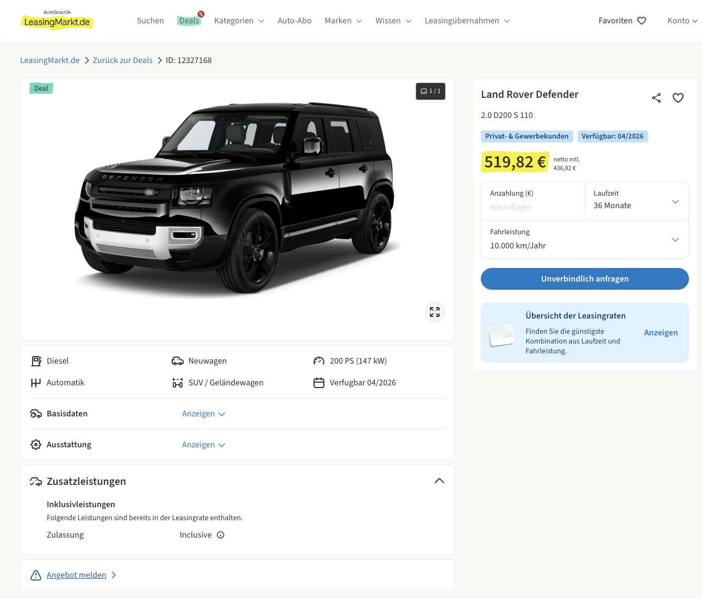Click the warning icon beside Angebot melden
The height and width of the screenshot is (599, 702).
pyautogui.click(x=36, y=575)
